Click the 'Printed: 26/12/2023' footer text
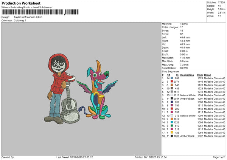227x160 pixels. click(151, 157)
